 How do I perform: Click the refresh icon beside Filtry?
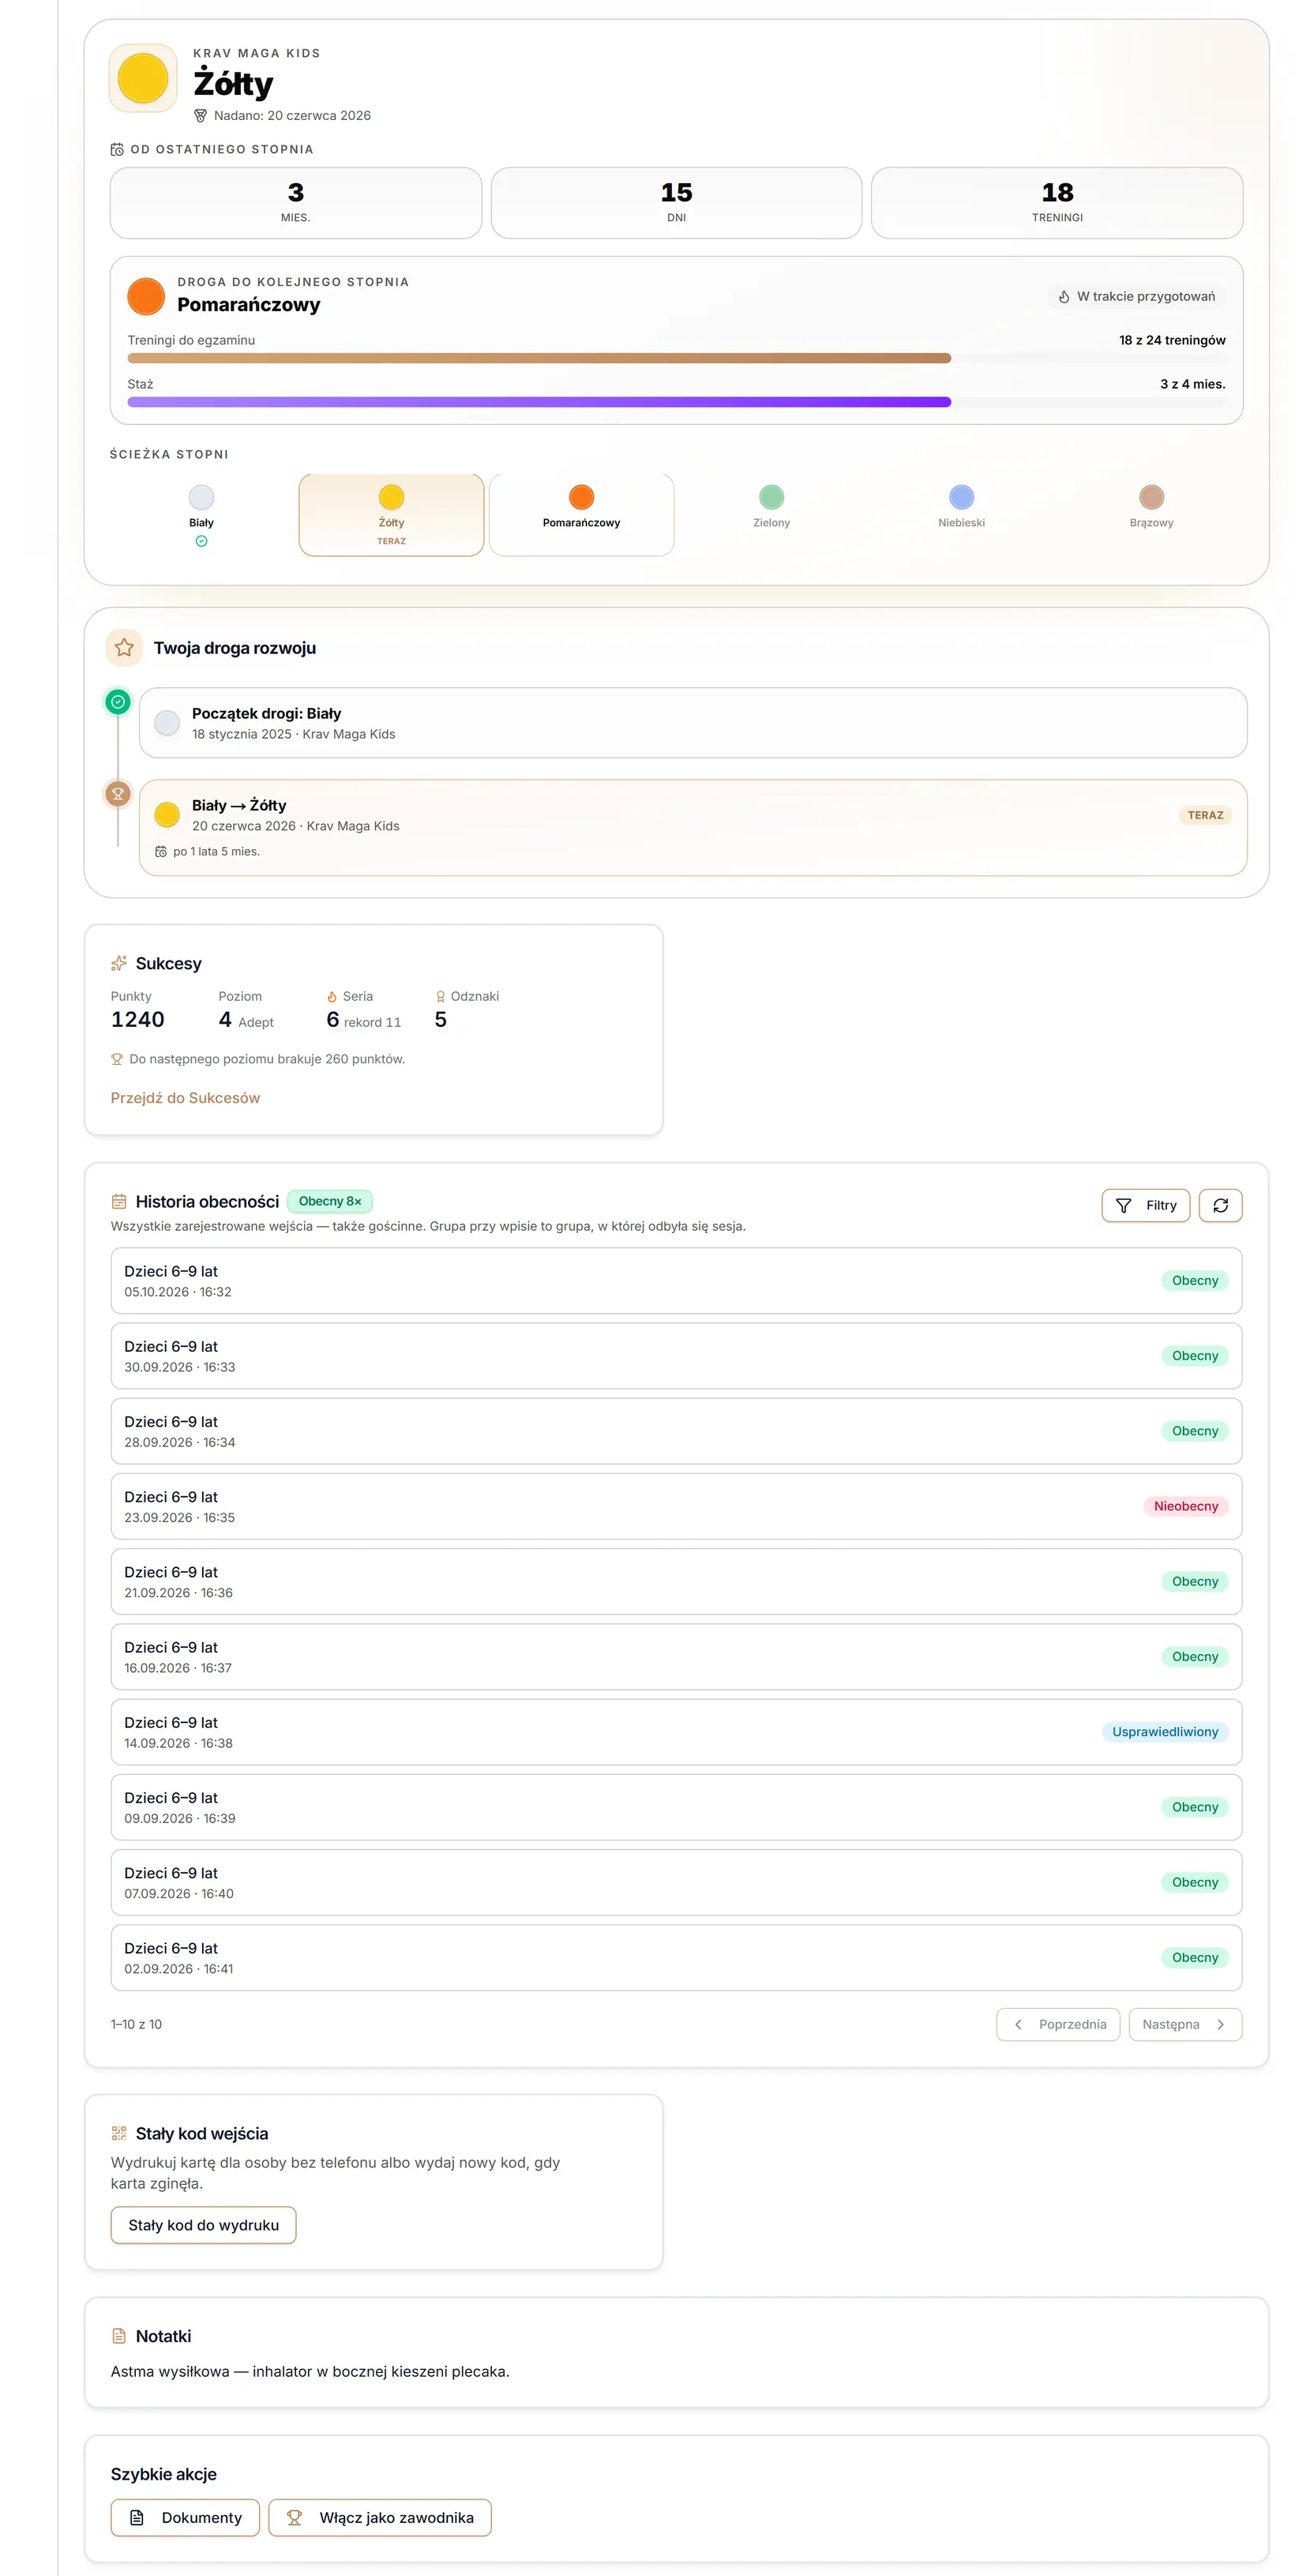1220,1205
